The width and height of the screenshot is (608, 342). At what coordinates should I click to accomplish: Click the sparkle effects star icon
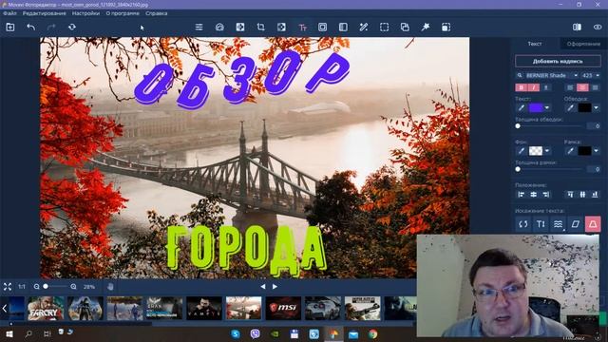tap(426, 28)
